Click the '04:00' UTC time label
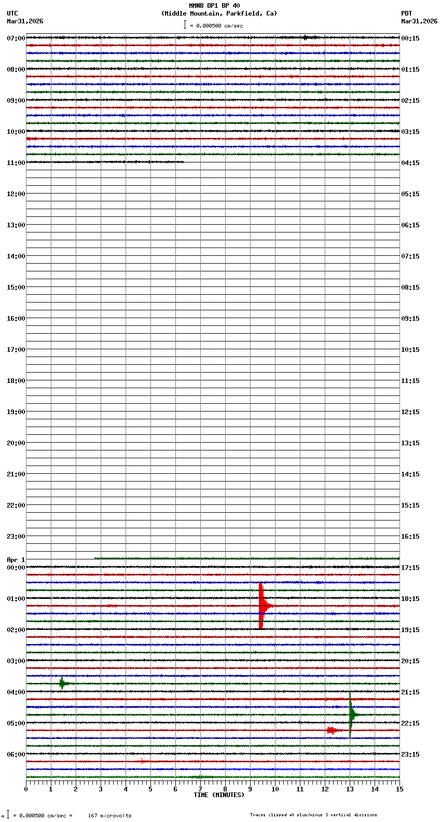Screen dimensions: 441x822 click(16, 692)
